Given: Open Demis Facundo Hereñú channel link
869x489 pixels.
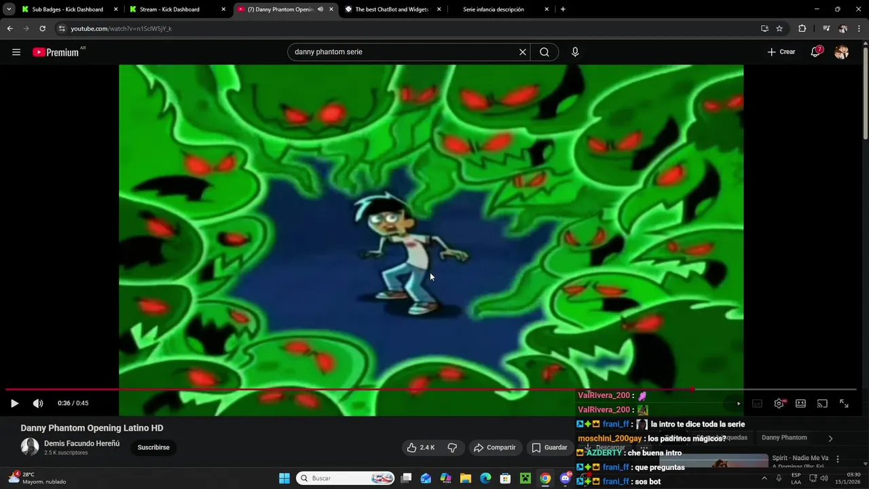Looking at the screenshot, I should coord(81,443).
